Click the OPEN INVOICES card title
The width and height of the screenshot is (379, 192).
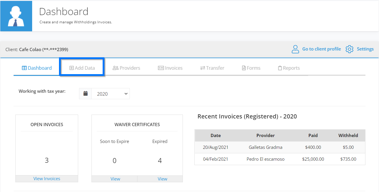47,125
